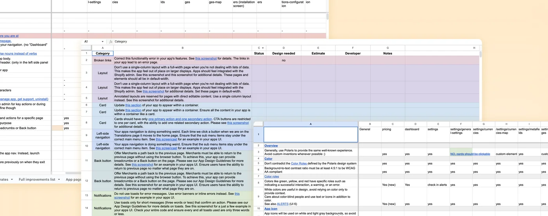Select the Status header cell

259,53
